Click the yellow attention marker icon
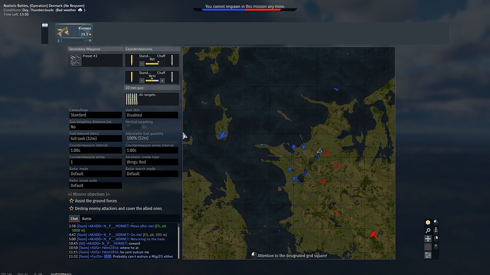The image size is (490, 275). pos(428,222)
